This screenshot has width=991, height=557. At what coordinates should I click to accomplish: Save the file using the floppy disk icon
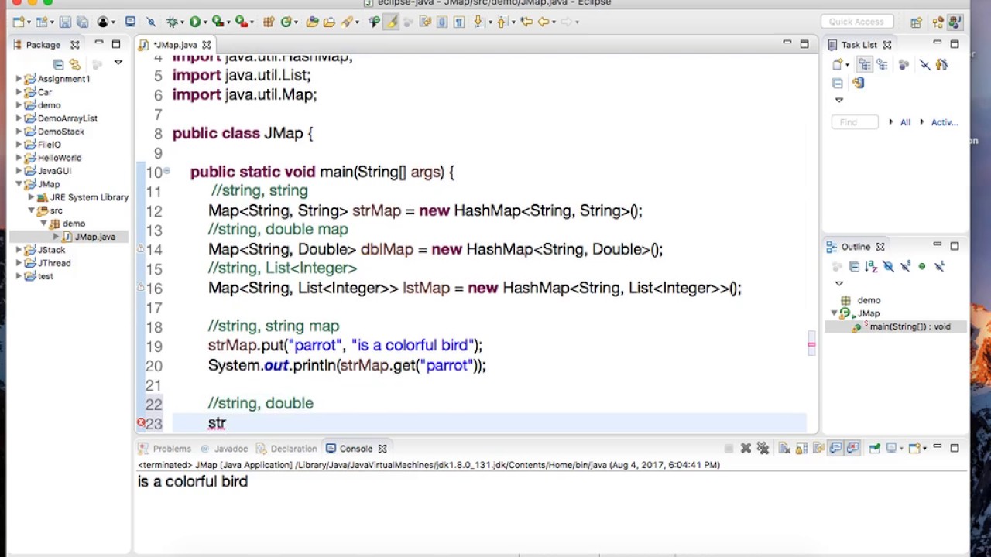tap(65, 22)
